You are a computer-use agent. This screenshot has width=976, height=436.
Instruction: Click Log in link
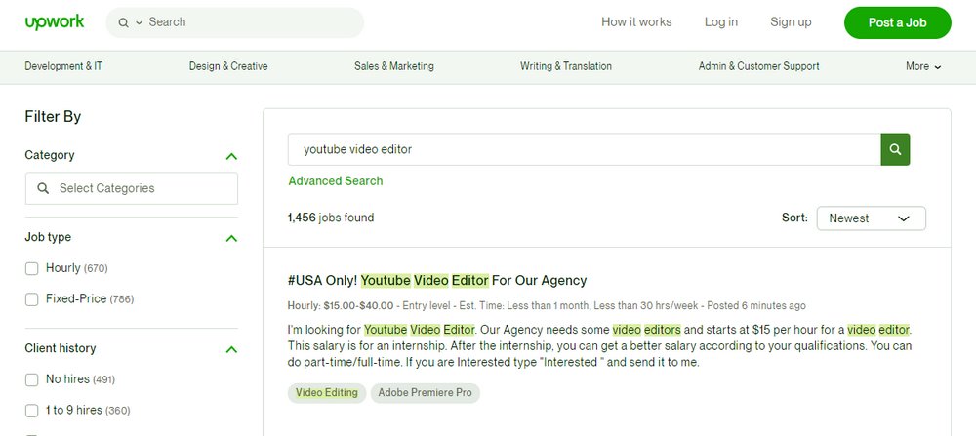click(x=721, y=22)
